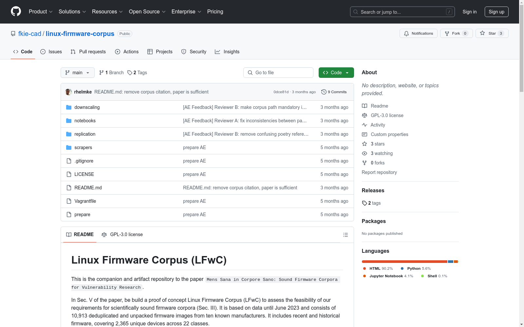Click the book icon beside Readme
The width and height of the screenshot is (524, 327).
click(365, 106)
